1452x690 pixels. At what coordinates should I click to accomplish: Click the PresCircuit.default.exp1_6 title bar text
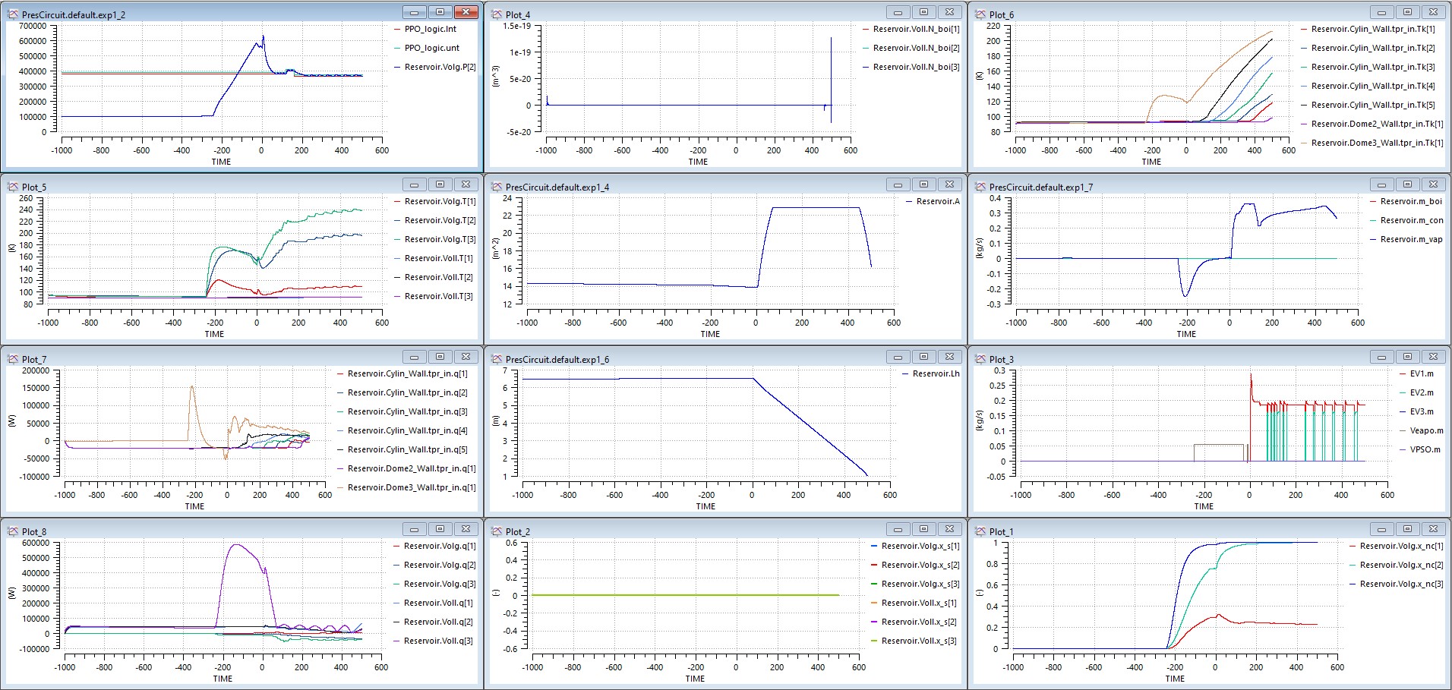(557, 360)
